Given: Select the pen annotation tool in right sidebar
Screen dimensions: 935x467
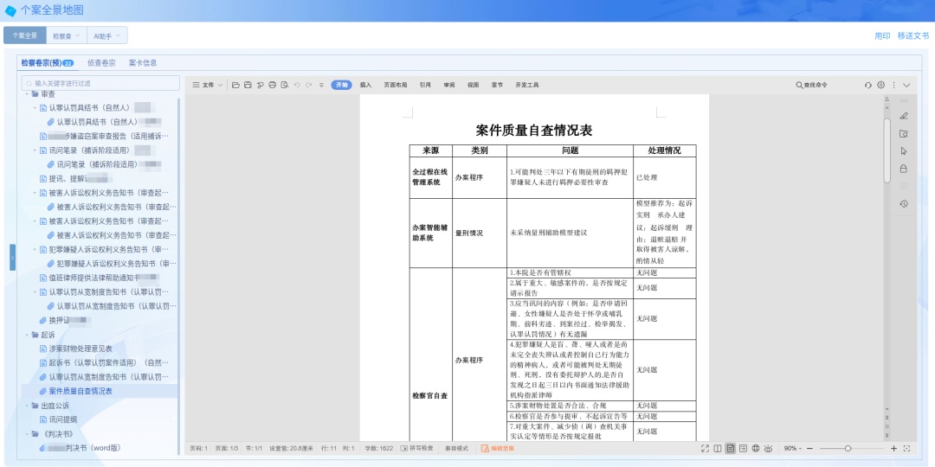Looking at the screenshot, I should [x=903, y=116].
